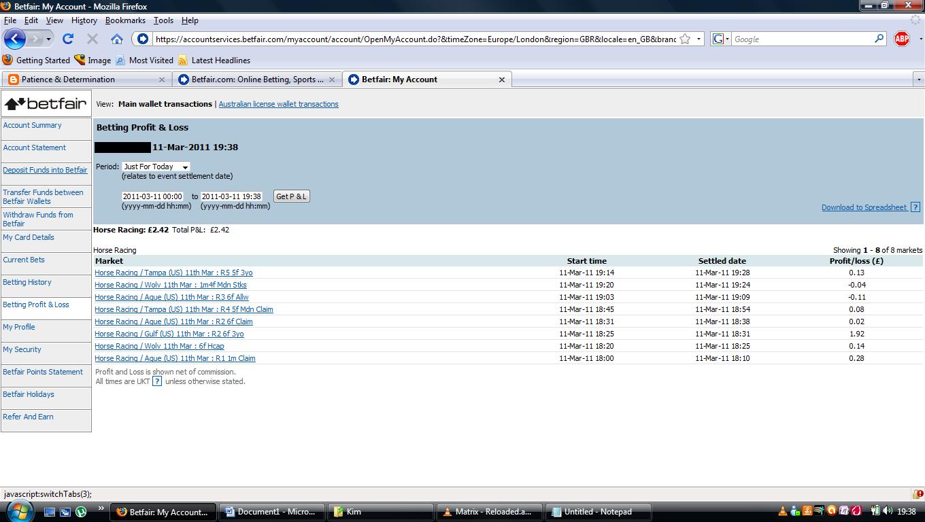Click the Forward navigation arrow
This screenshot has width=925, height=522.
pos(35,39)
